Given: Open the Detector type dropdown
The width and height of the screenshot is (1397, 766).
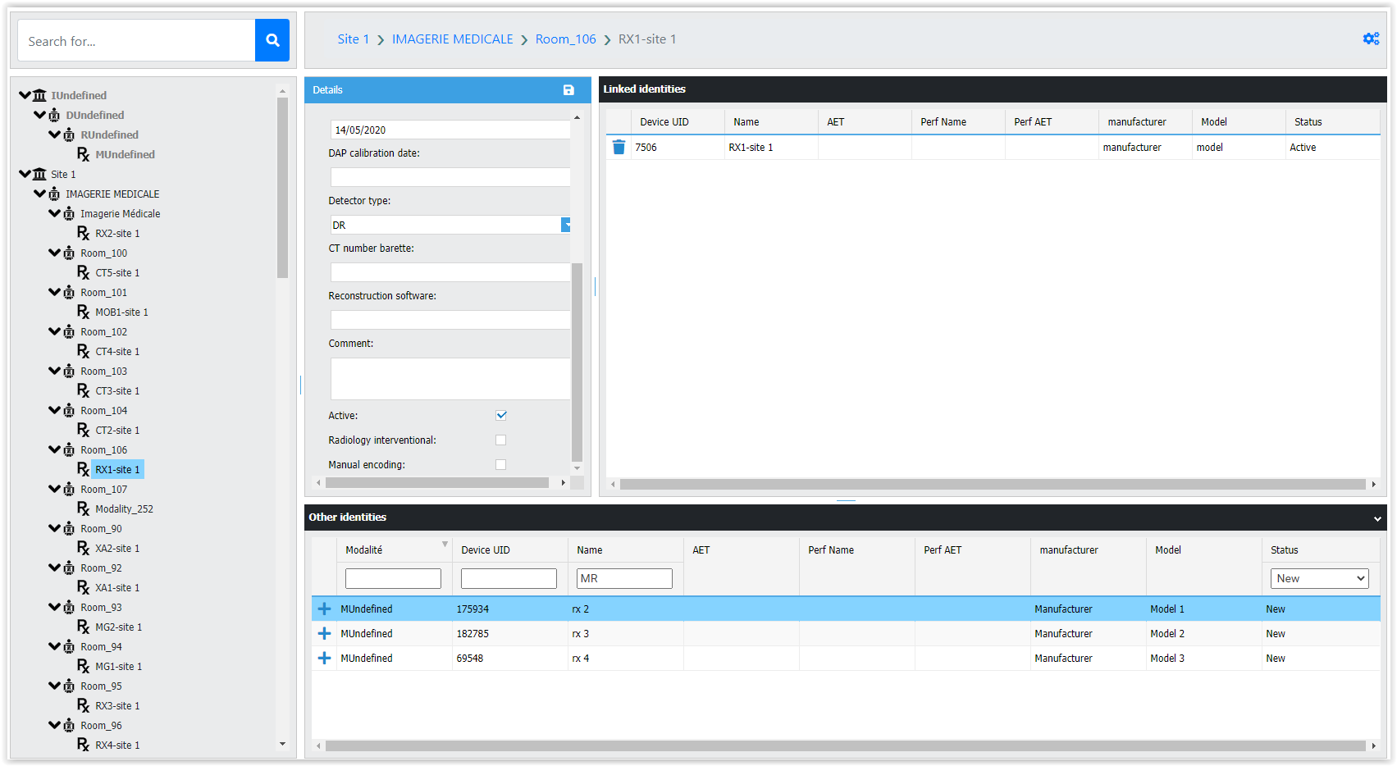Looking at the screenshot, I should tap(565, 226).
